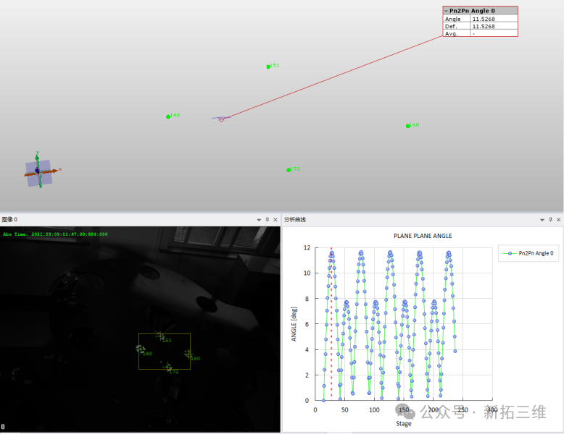Open the 分析曲线 panel dropdown menu
Image resolution: width=564 pixels, height=434 pixels.
542,220
